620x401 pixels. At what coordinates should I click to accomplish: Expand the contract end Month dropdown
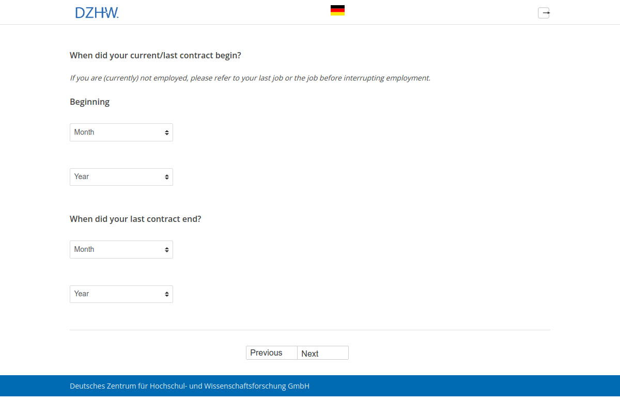click(116, 249)
